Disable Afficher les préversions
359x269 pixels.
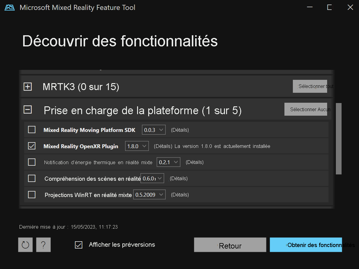click(78, 245)
